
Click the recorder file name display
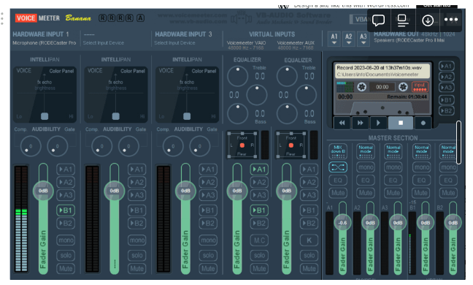pos(382,71)
